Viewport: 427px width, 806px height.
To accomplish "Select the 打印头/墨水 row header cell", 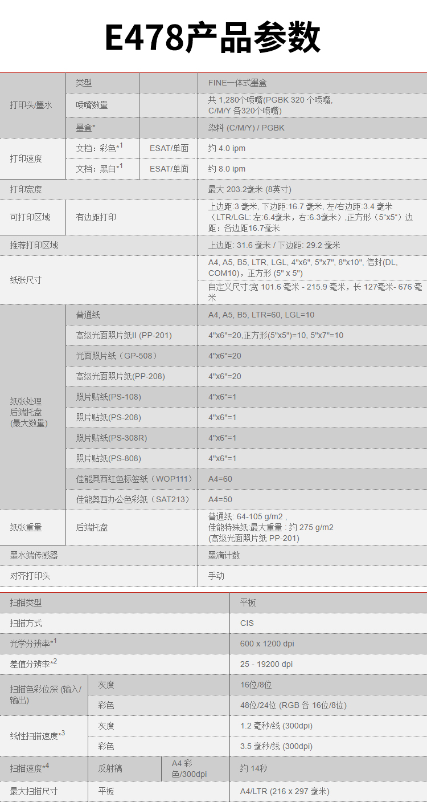I will coord(33,105).
